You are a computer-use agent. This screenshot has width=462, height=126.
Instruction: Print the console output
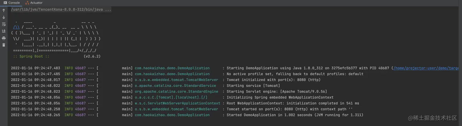(x=4, y=38)
